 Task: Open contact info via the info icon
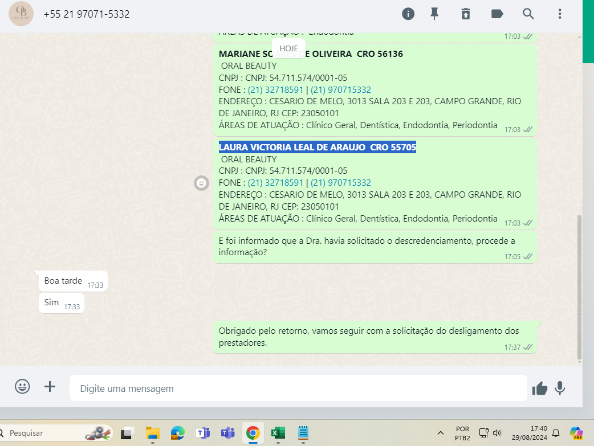(408, 14)
